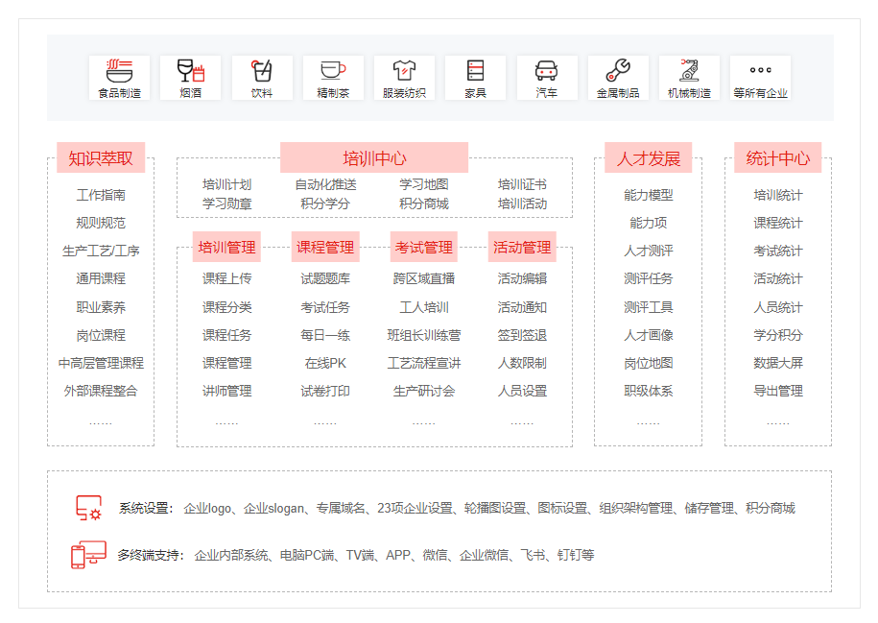Click 职级体系 item
The height and width of the screenshot is (623, 878).
(x=649, y=391)
